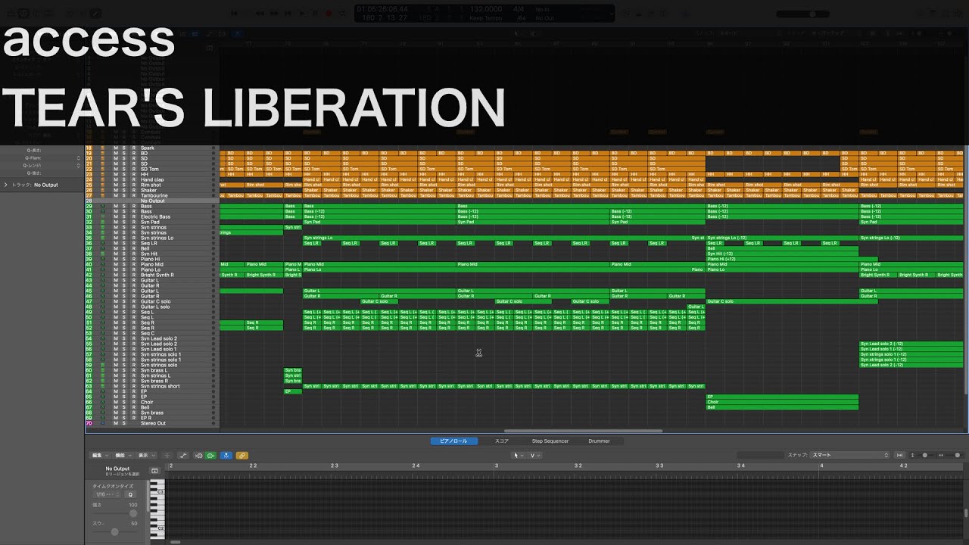Click the C3 key on piano keyboard
Screen dimensions: 969x545
click(x=157, y=492)
